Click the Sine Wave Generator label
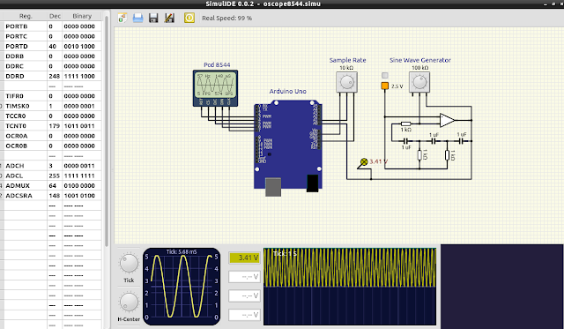 coord(420,60)
